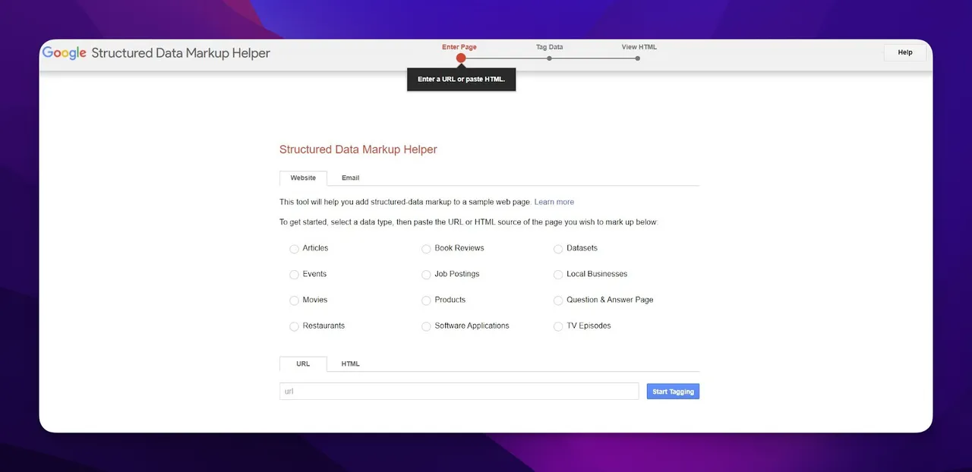
Task: Pick the TV Episodes data type
Action: click(558, 326)
